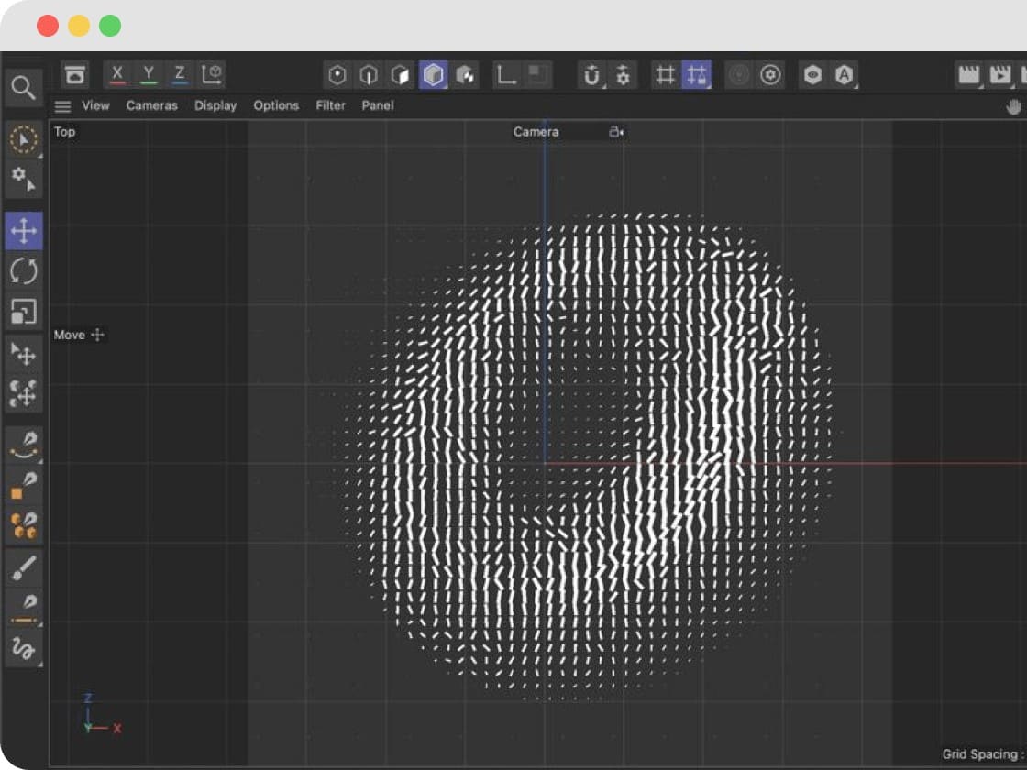The width and height of the screenshot is (1027, 770).
Task: Click the dimmed circular icon in toolbar
Action: pos(739,75)
